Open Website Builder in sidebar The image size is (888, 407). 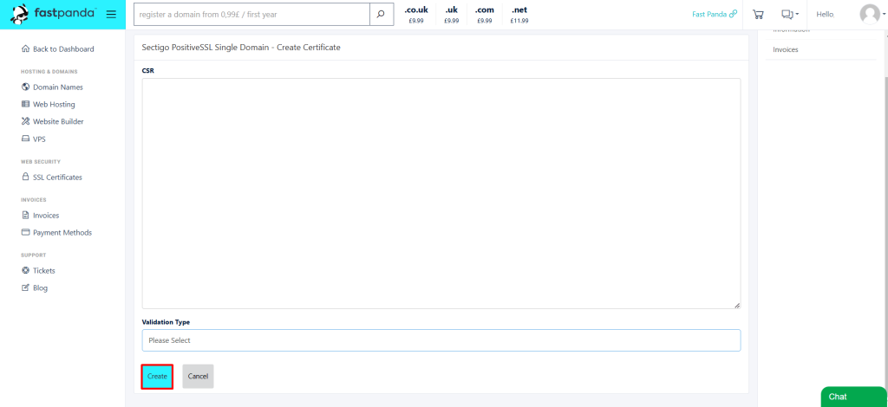click(x=53, y=121)
